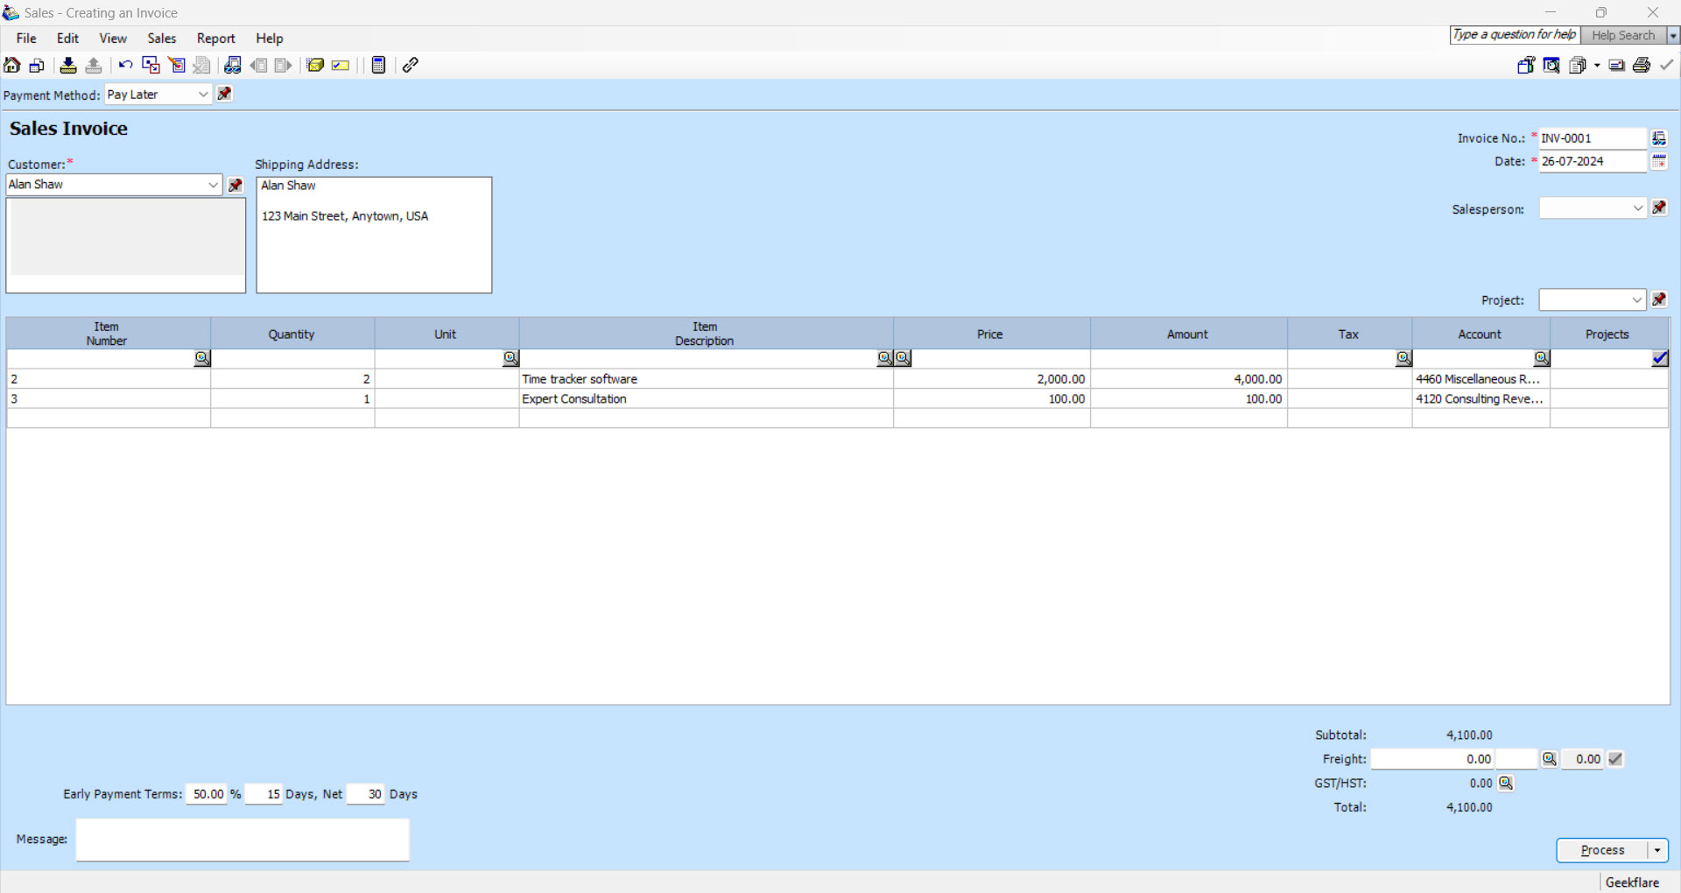Screen dimensions: 1681x893
Task: Click the checkmark beside the Freight field
Action: [x=1615, y=759]
